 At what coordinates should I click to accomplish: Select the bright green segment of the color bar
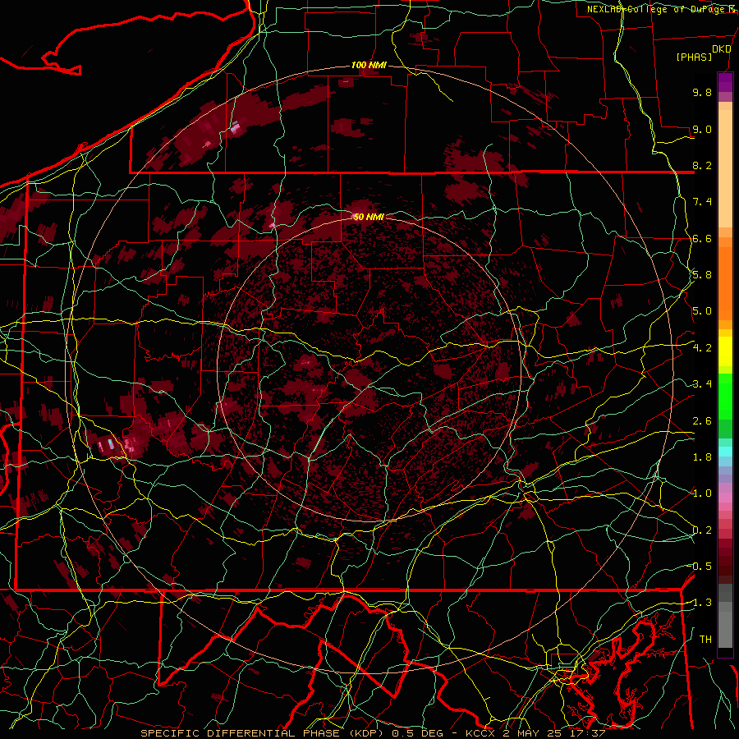[x=725, y=396]
